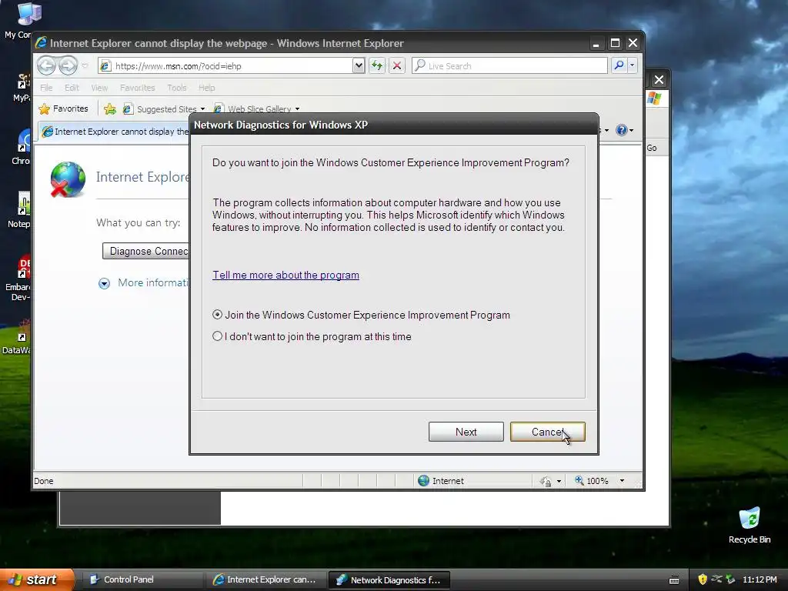Image resolution: width=788 pixels, height=591 pixels.
Task: Open the Edit menu in IE
Action: point(72,88)
